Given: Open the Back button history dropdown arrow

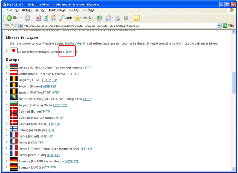Looking at the screenshot, I should click(x=21, y=18).
